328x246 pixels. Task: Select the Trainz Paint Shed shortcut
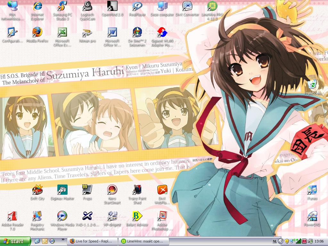point(137,194)
